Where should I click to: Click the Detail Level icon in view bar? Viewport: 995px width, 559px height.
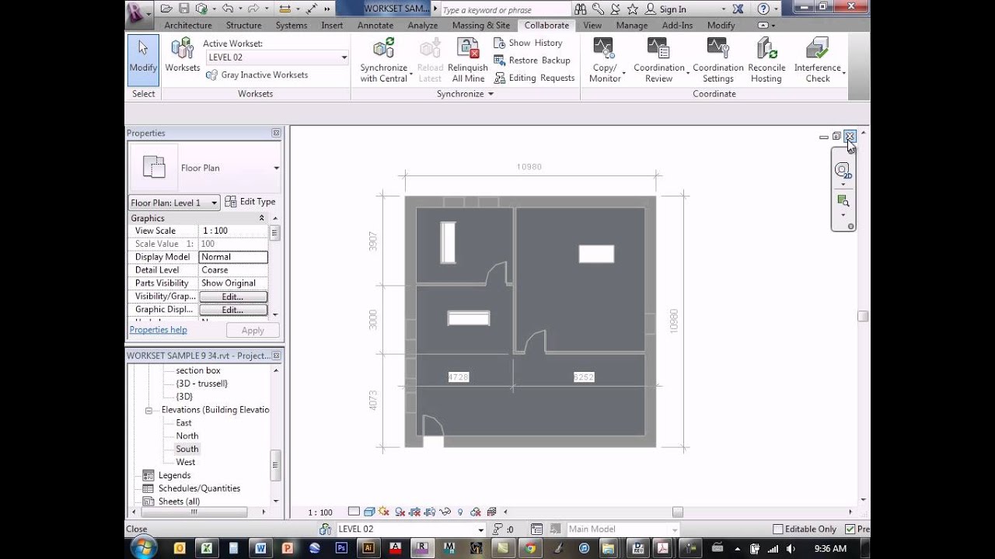(x=354, y=512)
